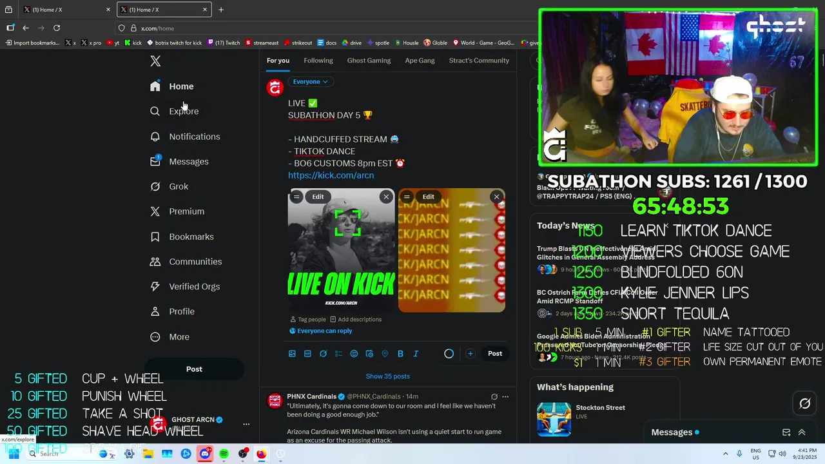Edit the Live on Kick image
This screenshot has width=825, height=464.
tap(318, 197)
